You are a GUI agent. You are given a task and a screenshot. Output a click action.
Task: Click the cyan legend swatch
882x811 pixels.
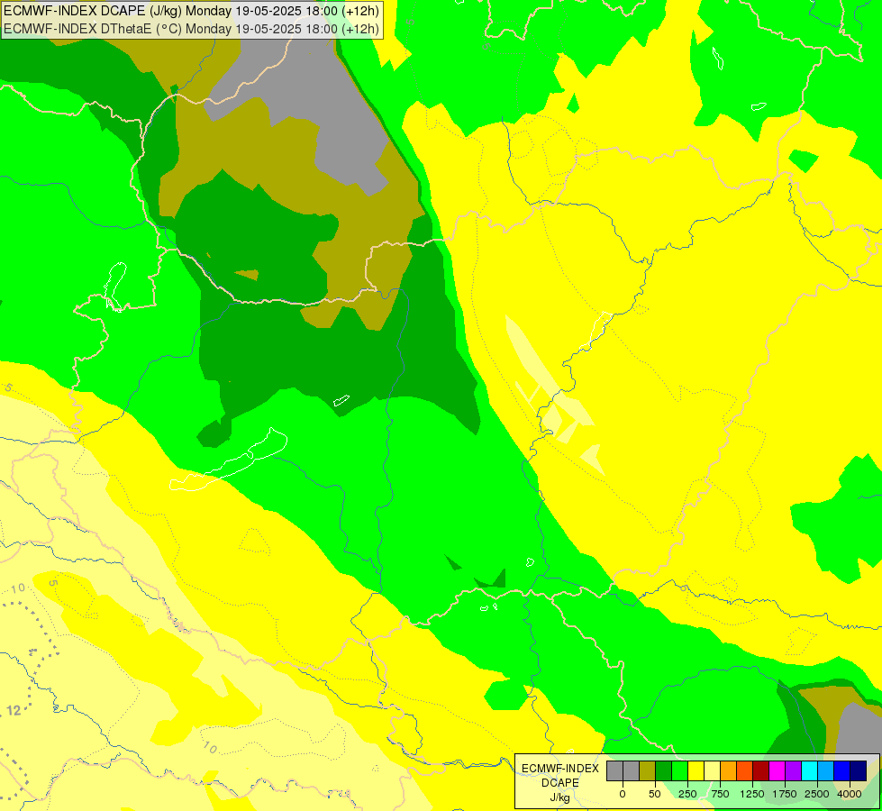tap(809, 770)
